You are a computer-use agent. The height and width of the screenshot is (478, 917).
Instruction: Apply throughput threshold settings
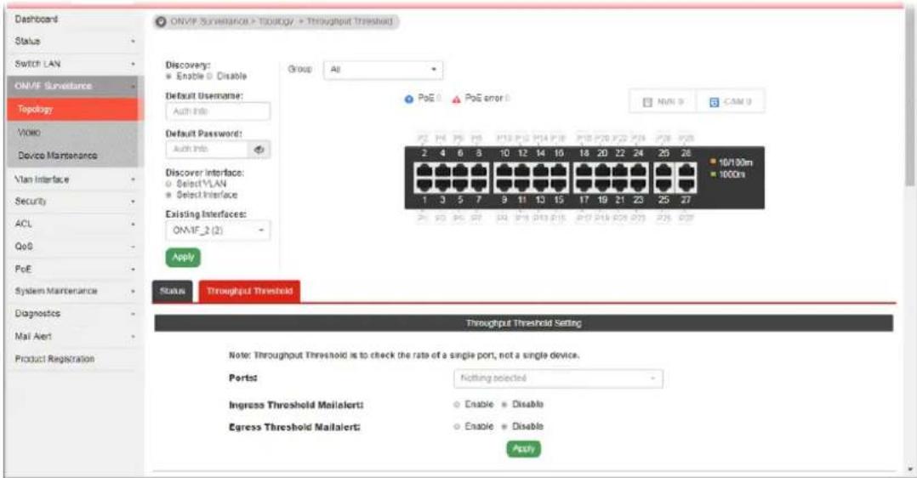[x=523, y=449]
